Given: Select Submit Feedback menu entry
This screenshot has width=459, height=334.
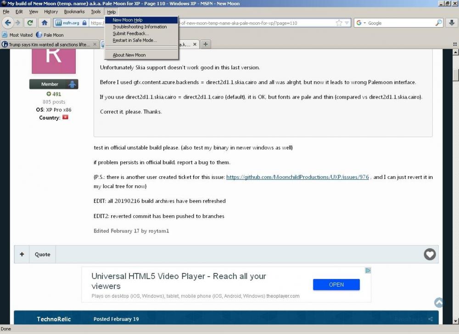Looking at the screenshot, I should 141,33.
